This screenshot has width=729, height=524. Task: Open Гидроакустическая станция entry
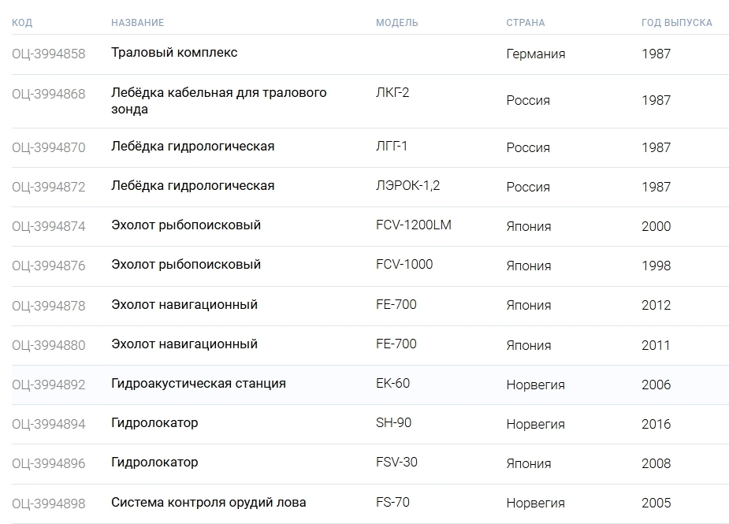tap(198, 384)
